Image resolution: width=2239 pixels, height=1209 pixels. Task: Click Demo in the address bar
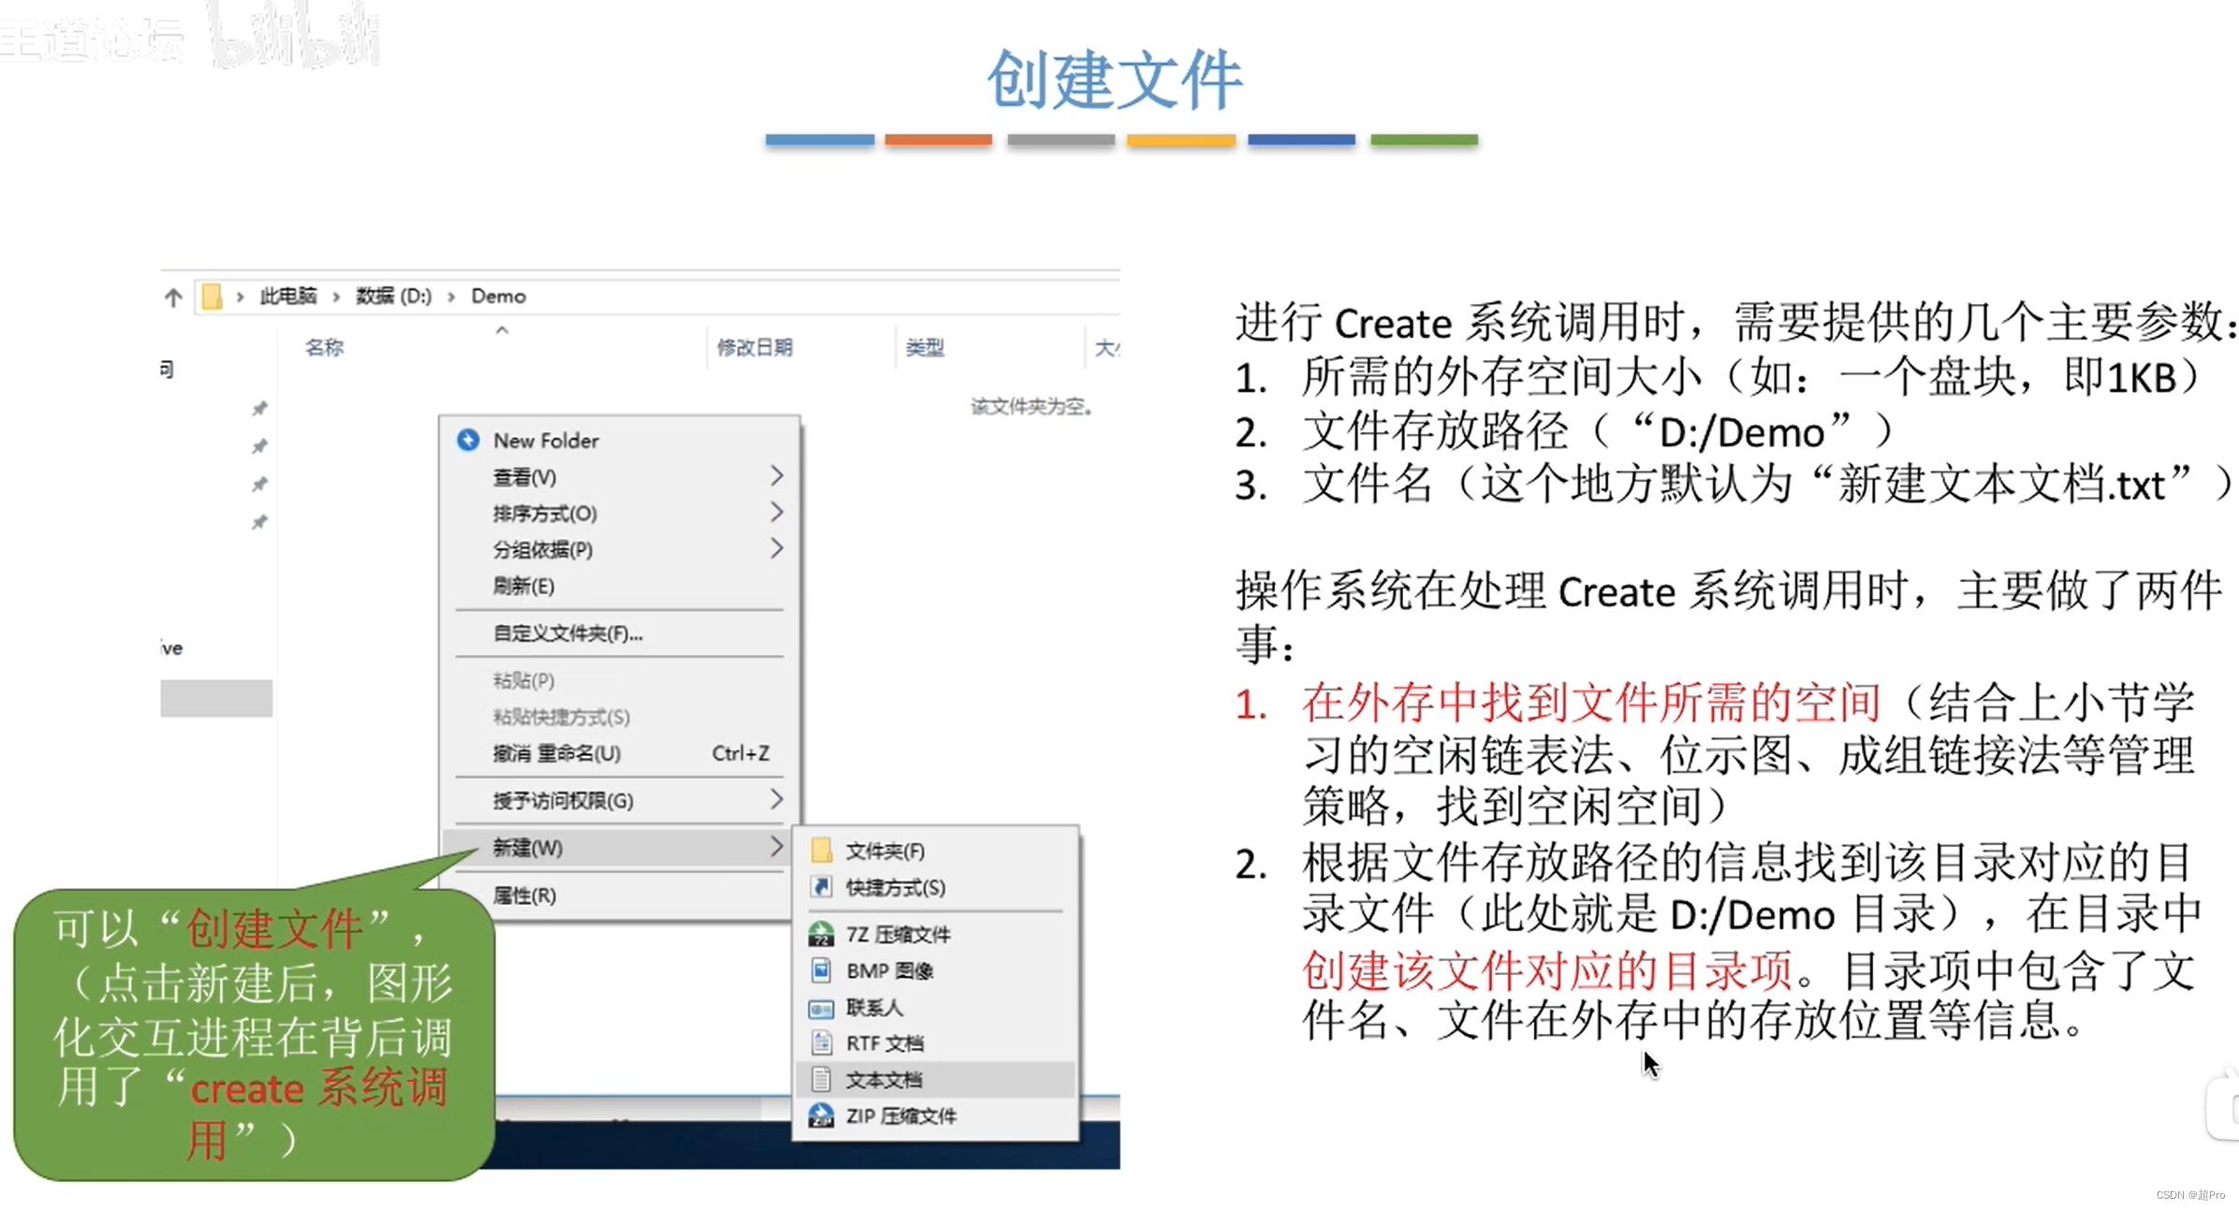[x=498, y=296]
